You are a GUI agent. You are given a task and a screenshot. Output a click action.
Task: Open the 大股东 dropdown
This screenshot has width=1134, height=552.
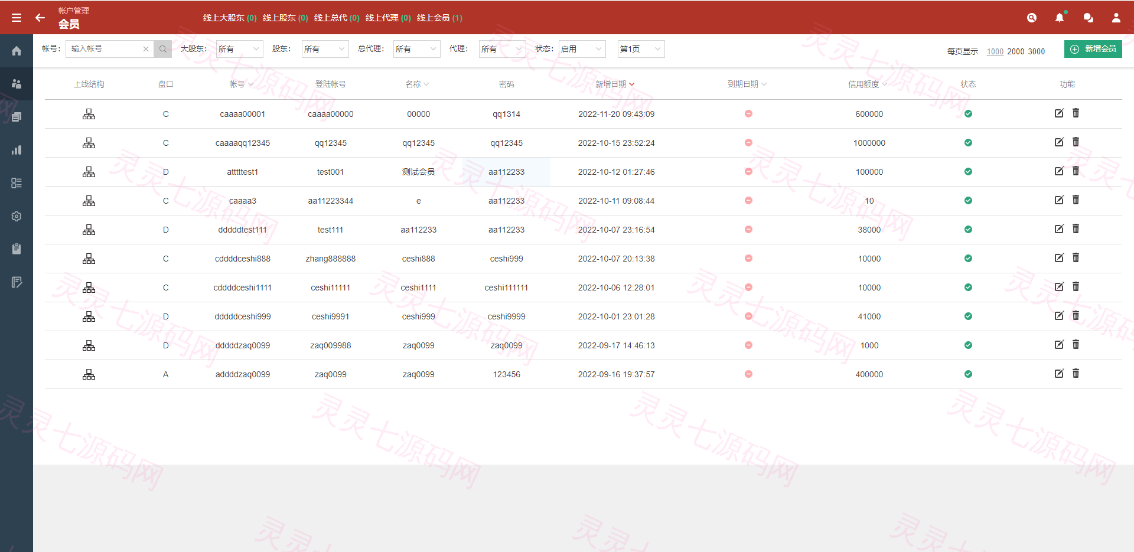click(x=239, y=49)
